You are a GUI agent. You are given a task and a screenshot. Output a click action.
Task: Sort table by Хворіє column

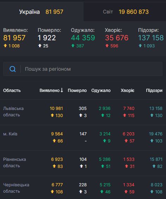[x=128, y=90]
